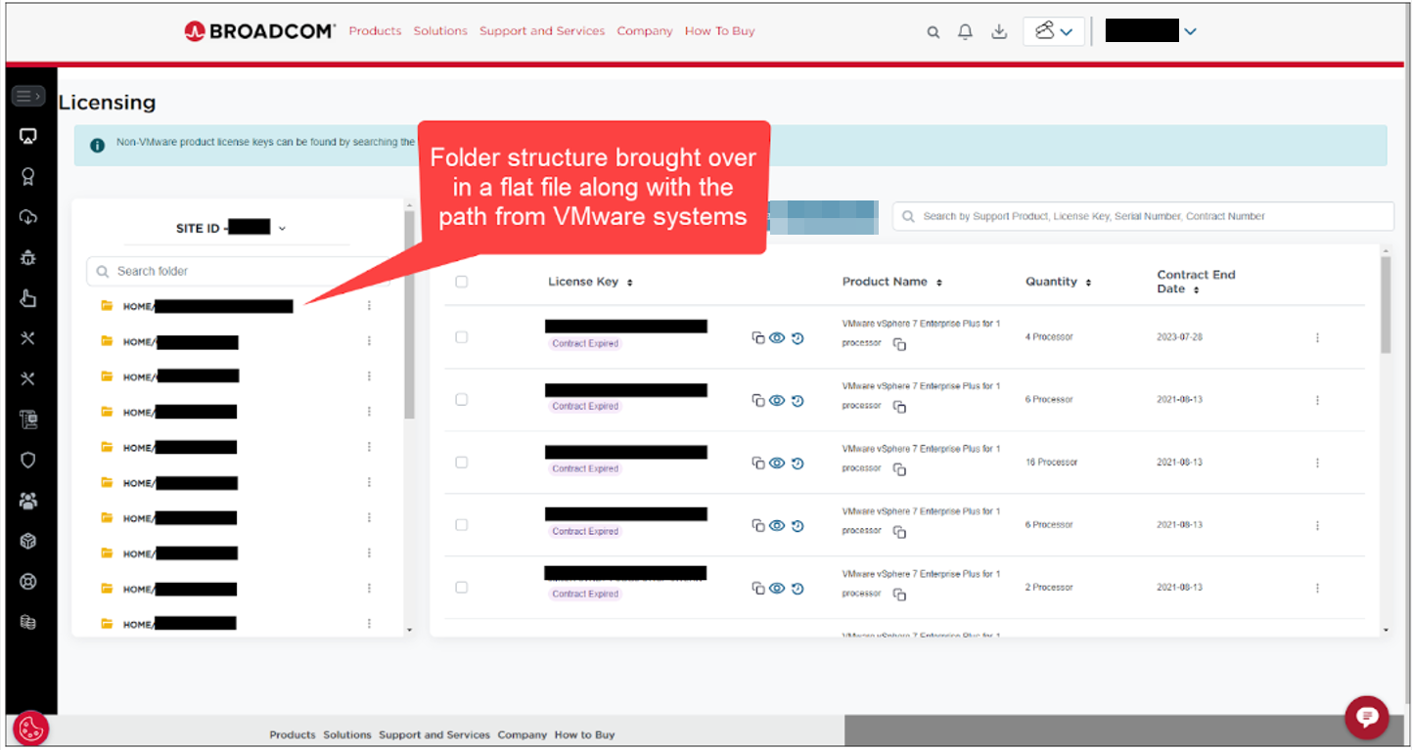This screenshot has height=750, width=1412.
Task: Open Support and Services in top navigation
Action: tap(542, 31)
